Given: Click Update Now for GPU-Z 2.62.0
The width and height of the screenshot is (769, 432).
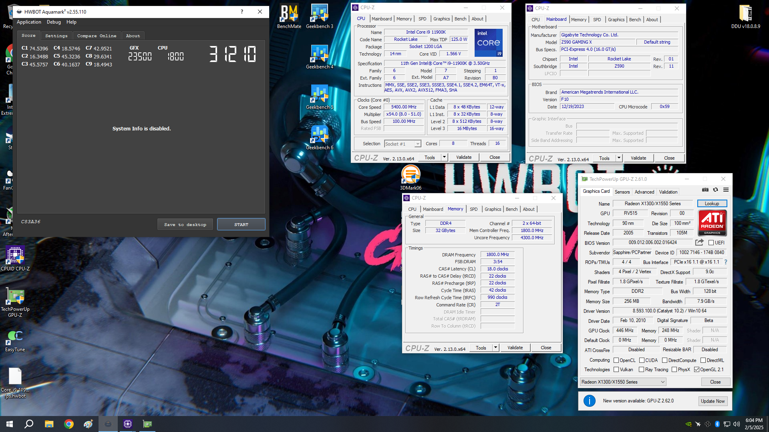Looking at the screenshot, I should point(713,401).
